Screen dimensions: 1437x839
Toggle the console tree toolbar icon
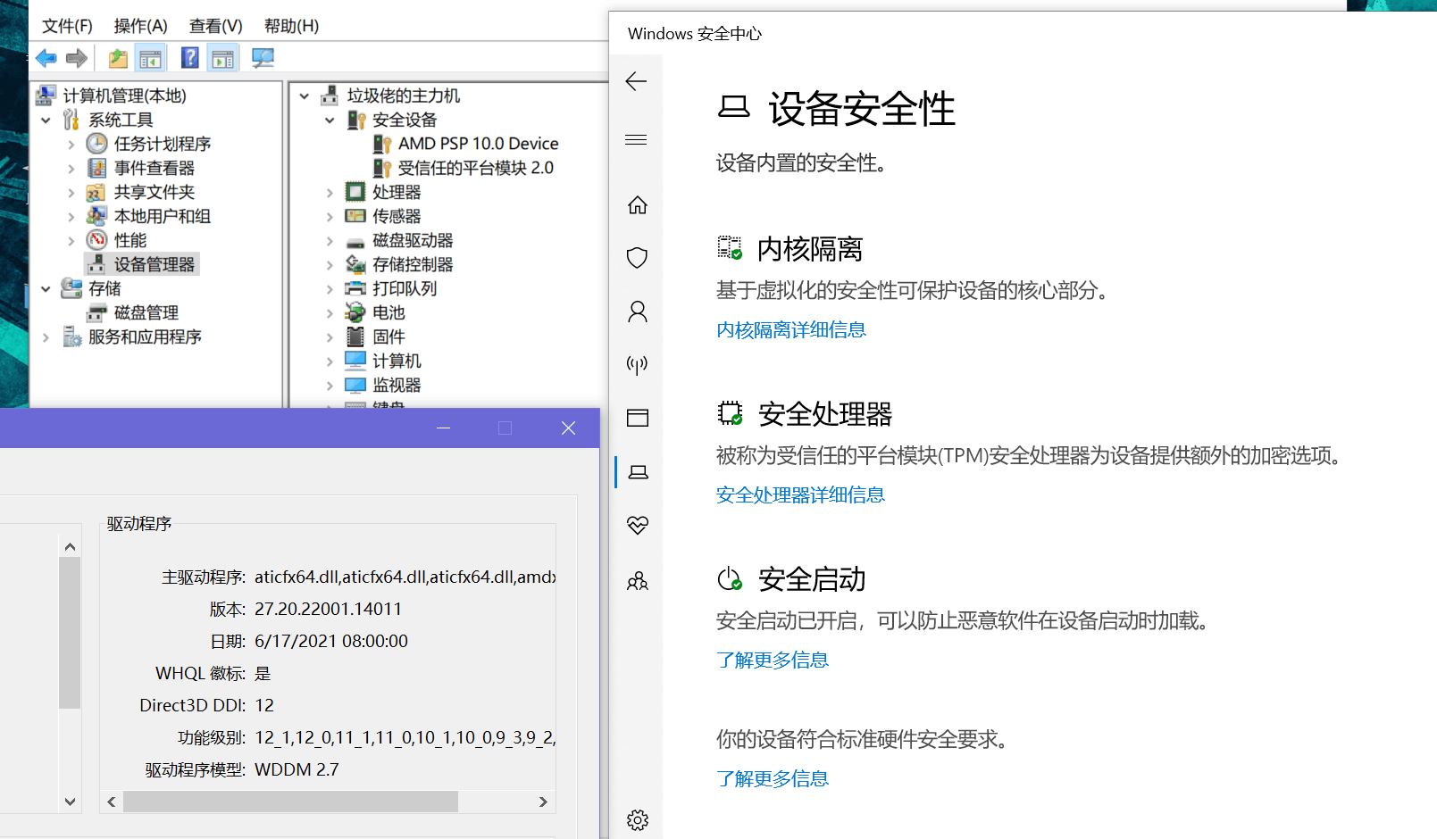coord(151,59)
